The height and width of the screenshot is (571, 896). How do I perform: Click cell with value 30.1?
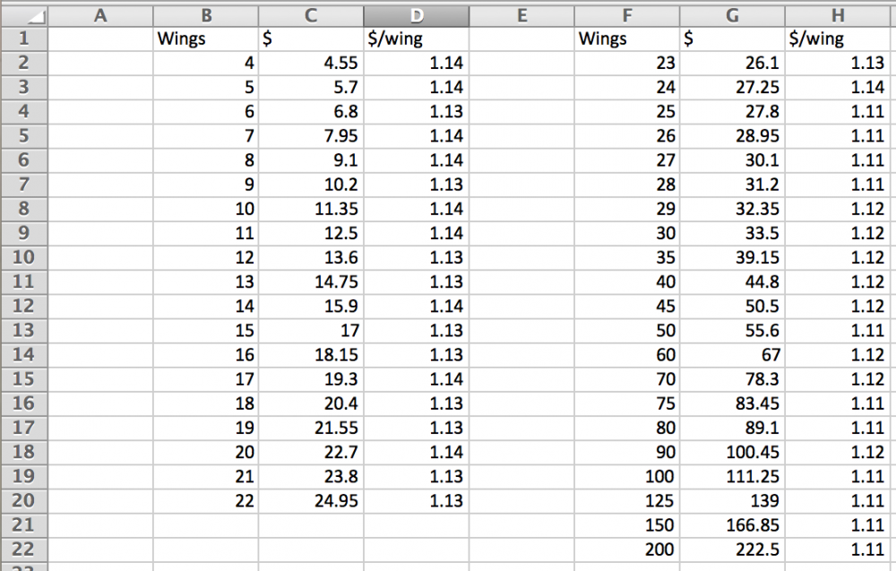point(732,160)
